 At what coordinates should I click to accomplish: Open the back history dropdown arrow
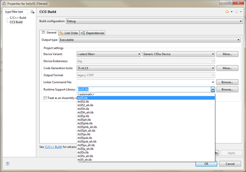232,12
